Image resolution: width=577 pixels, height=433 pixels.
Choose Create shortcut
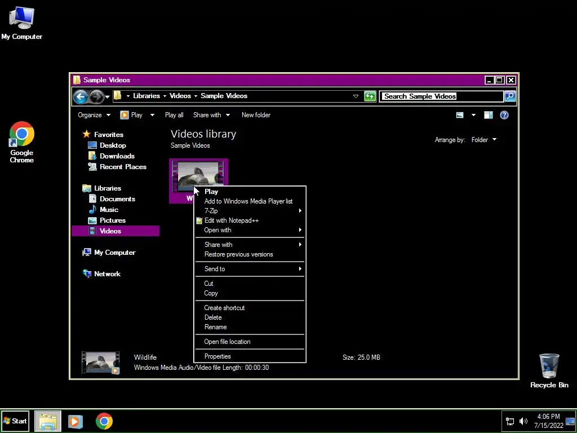click(x=250, y=308)
